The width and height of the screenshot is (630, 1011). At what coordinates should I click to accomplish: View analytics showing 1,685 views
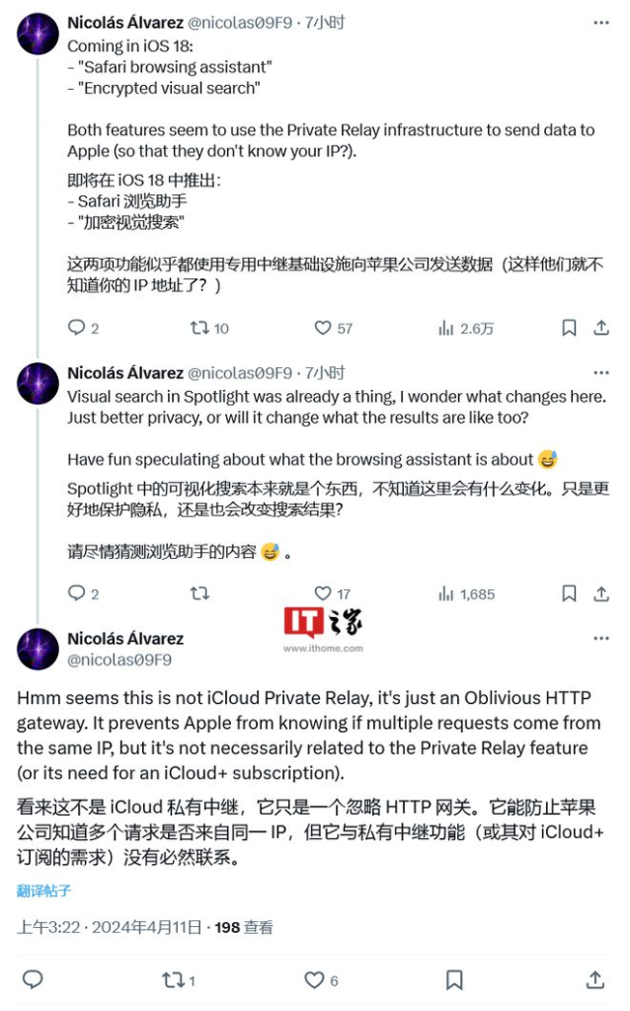click(466, 593)
